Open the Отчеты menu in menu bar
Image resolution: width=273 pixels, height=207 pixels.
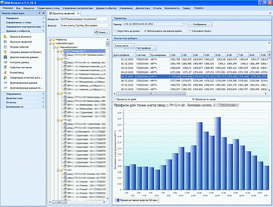pyautogui.click(x=157, y=8)
